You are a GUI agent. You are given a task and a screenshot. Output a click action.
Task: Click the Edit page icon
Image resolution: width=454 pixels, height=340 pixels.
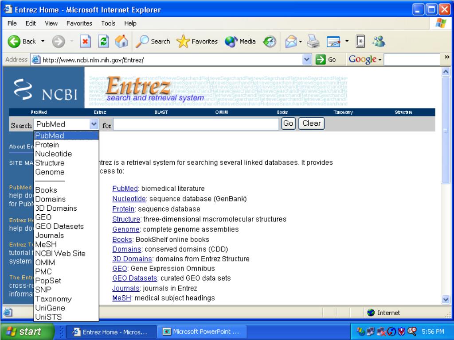pos(333,42)
